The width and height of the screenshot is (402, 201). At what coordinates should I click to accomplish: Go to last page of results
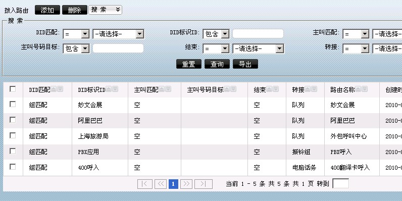click(x=204, y=184)
